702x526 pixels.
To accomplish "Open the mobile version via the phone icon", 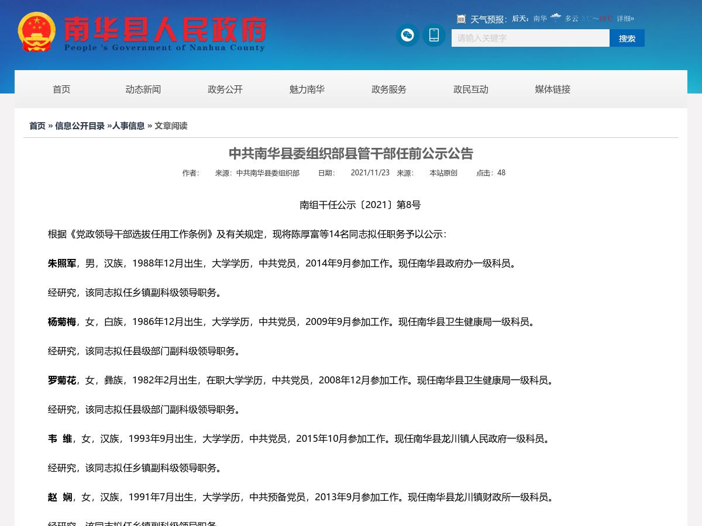I will (x=433, y=35).
